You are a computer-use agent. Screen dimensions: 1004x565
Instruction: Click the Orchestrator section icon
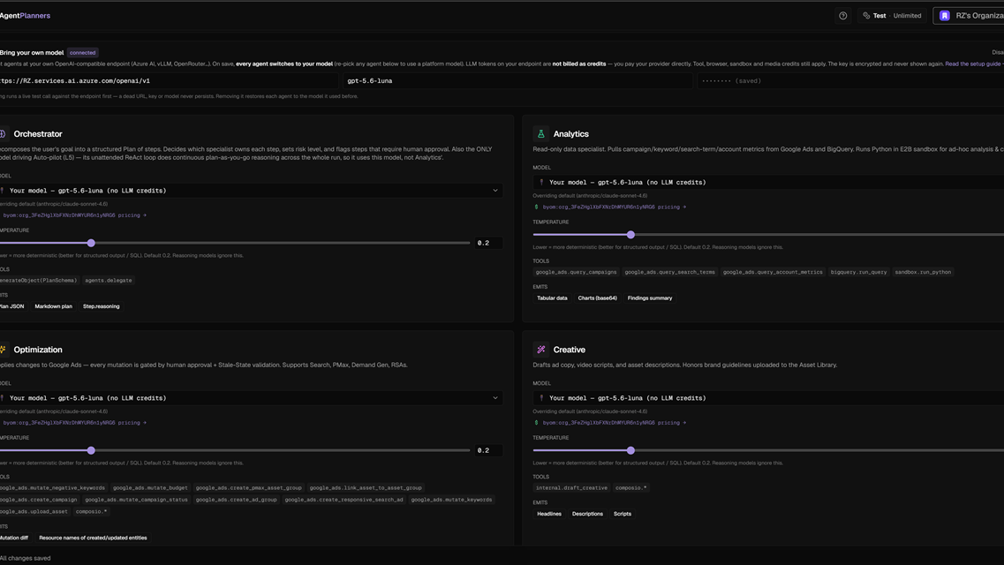pos(3,133)
